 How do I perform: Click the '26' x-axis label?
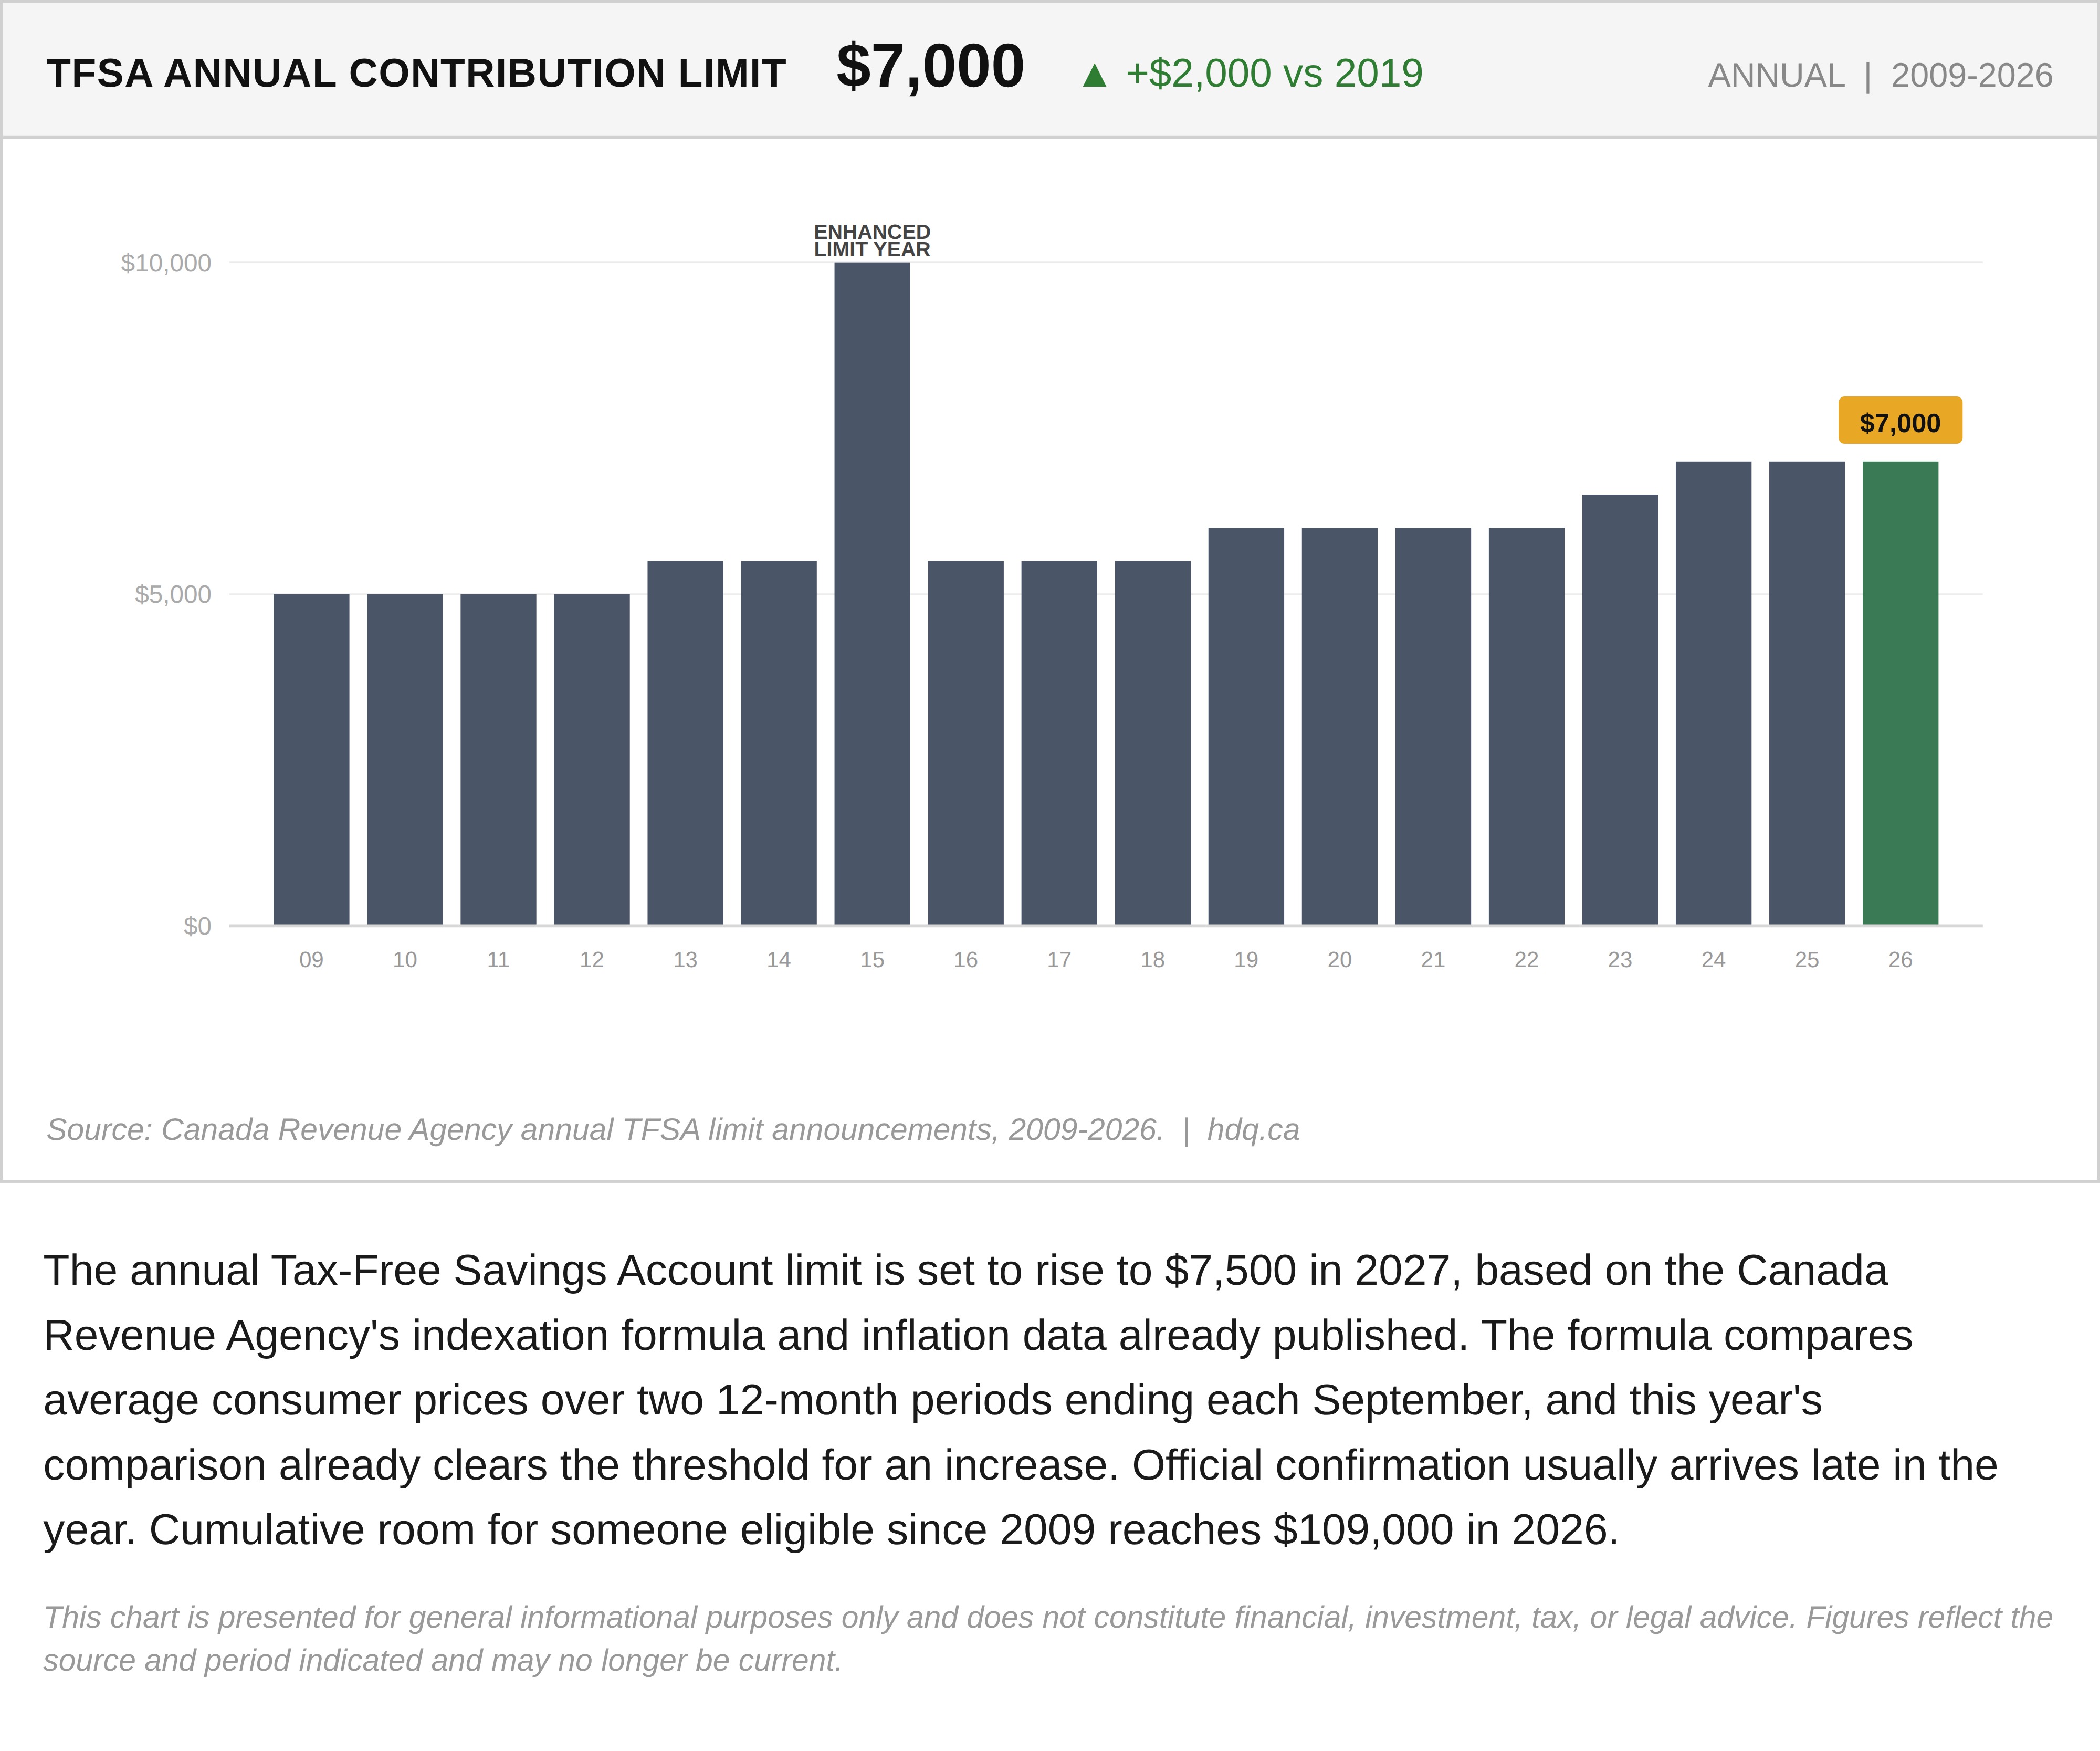click(1900, 960)
